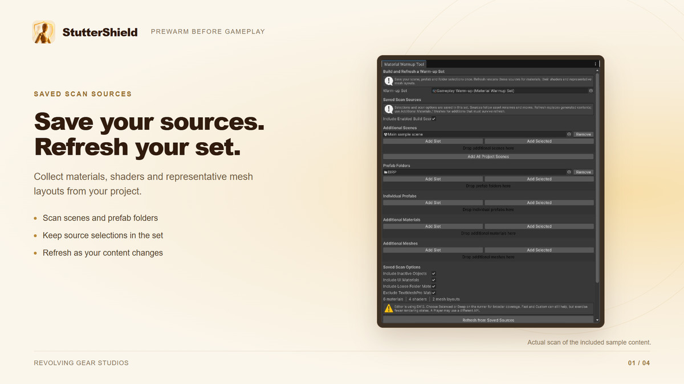Click the PREWARM BEFORE GAMEPLAY tagline
This screenshot has width=684, height=384.
[x=208, y=32]
